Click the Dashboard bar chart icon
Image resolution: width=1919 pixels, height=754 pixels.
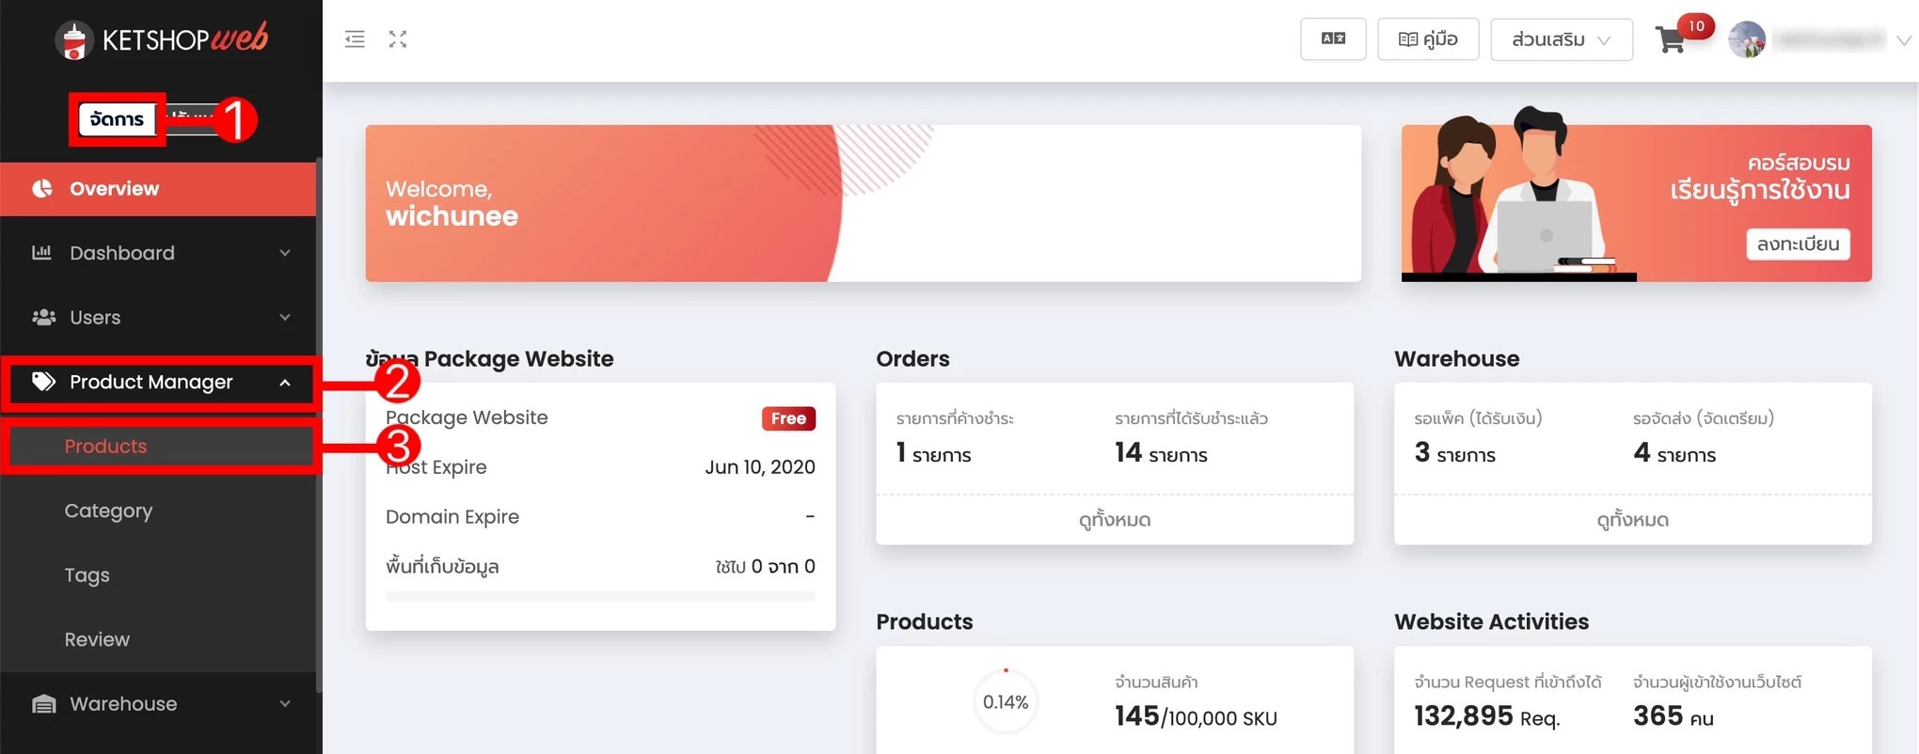[x=42, y=252]
